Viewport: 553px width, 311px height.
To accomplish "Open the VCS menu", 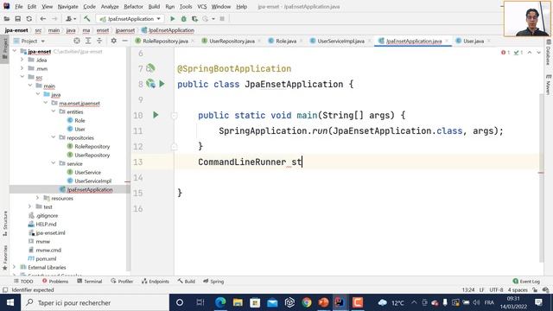I will pos(201,6).
